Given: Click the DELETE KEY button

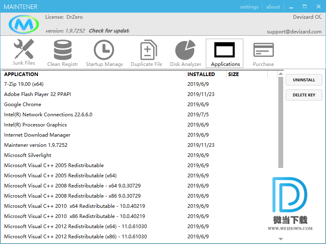Looking at the screenshot, I should click(304, 95).
